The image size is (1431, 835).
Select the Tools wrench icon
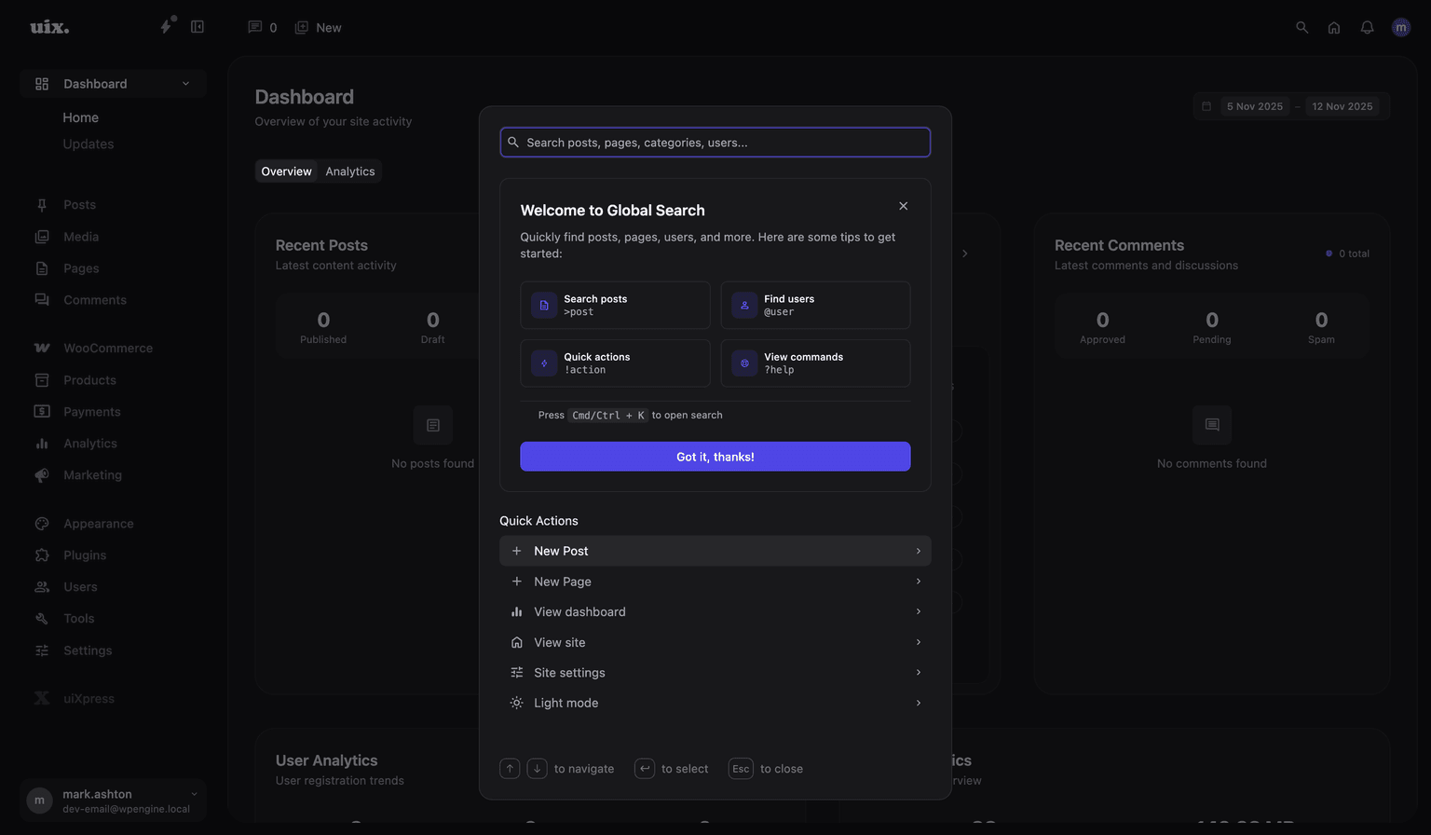coord(42,618)
